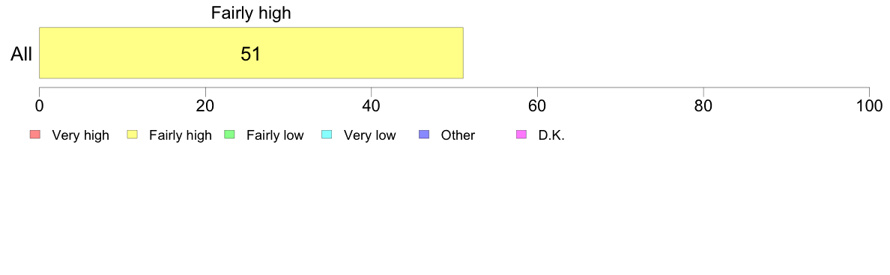
Task: Click the yellow Fairly high legend swatch
Action: coord(133,135)
